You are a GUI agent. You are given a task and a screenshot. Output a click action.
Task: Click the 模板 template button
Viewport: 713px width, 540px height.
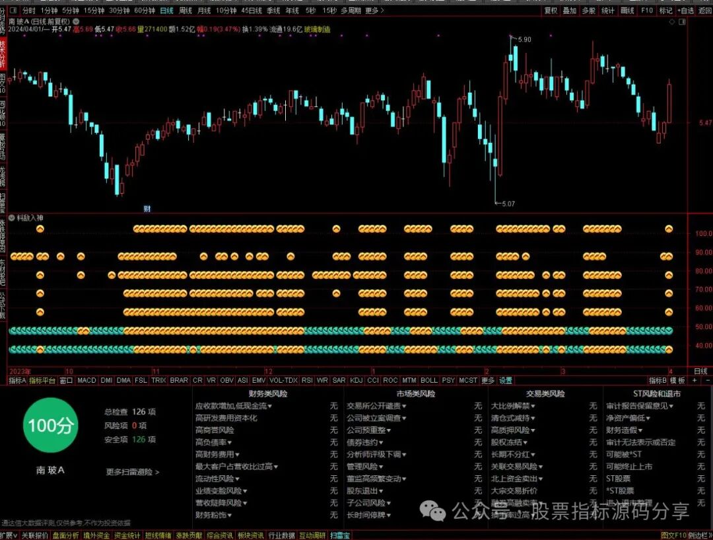click(677, 380)
